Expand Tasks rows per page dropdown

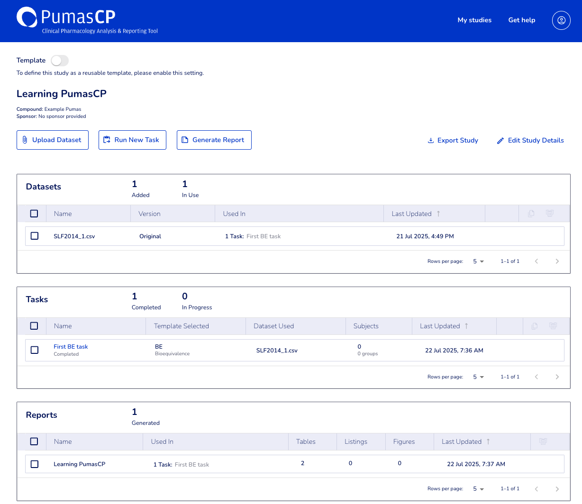click(478, 377)
